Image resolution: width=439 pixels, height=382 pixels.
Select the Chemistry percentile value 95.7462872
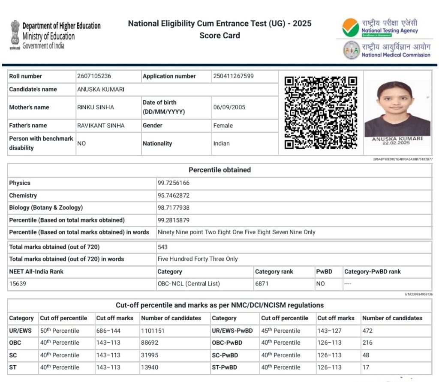(173, 195)
